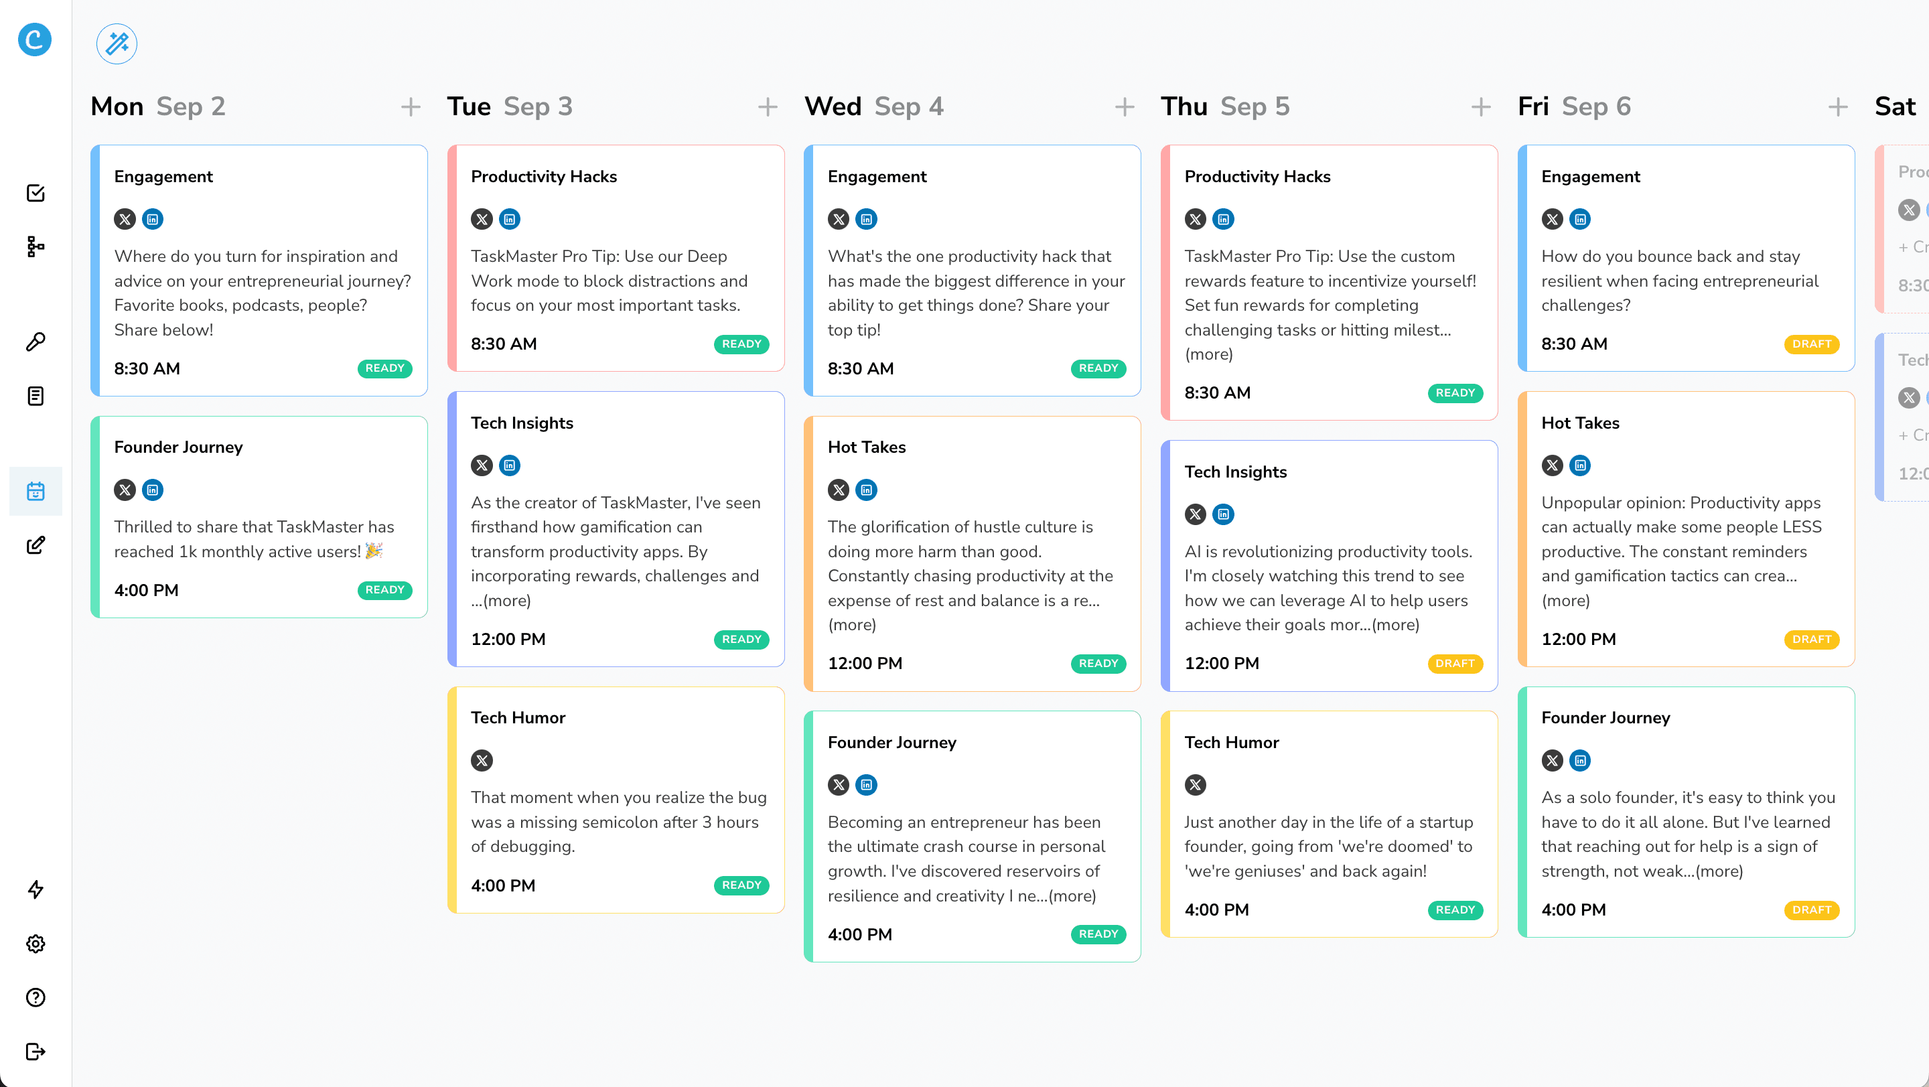The width and height of the screenshot is (1929, 1087).
Task: Open Mon Sep 2 add post button
Action: 411,107
